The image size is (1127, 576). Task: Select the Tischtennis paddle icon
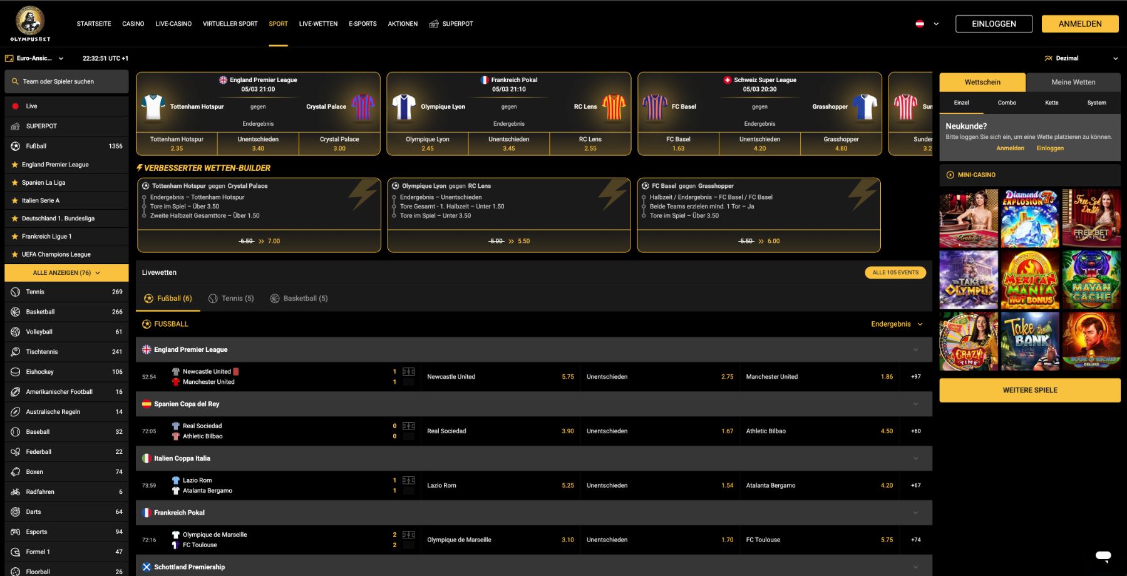pos(16,352)
